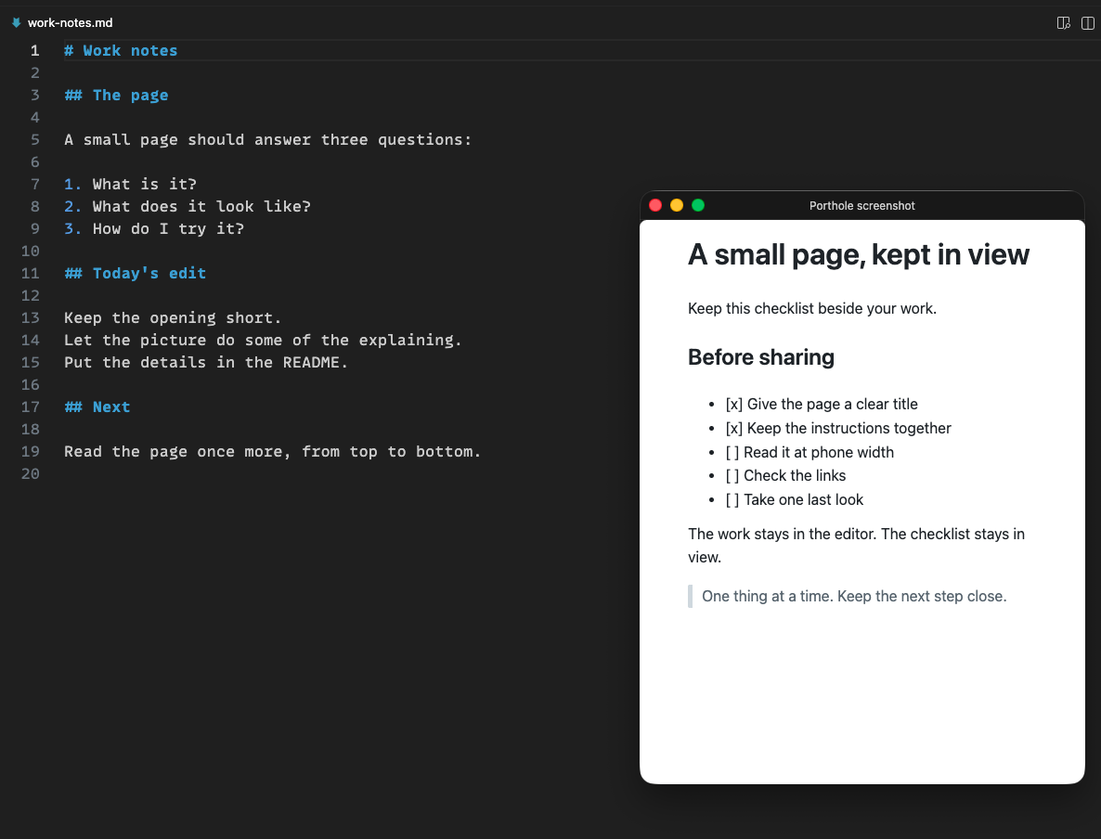
Task: Click the split editor right icon
Action: click(1088, 23)
